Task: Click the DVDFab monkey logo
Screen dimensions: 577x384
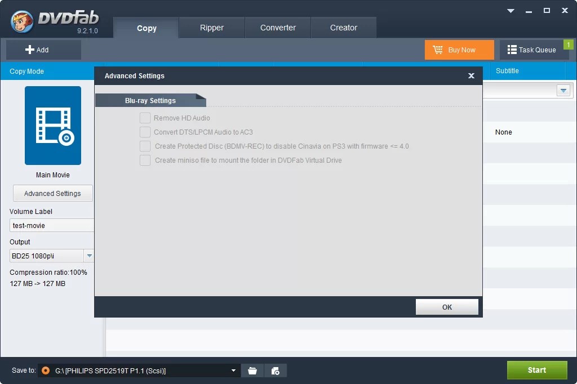Action: (x=22, y=21)
